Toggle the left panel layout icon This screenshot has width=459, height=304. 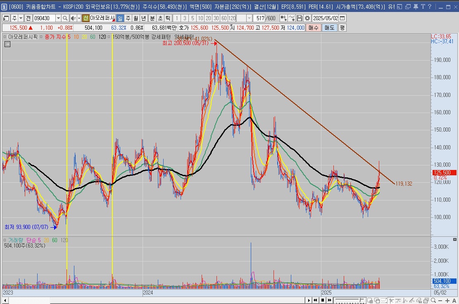click(x=6, y=18)
